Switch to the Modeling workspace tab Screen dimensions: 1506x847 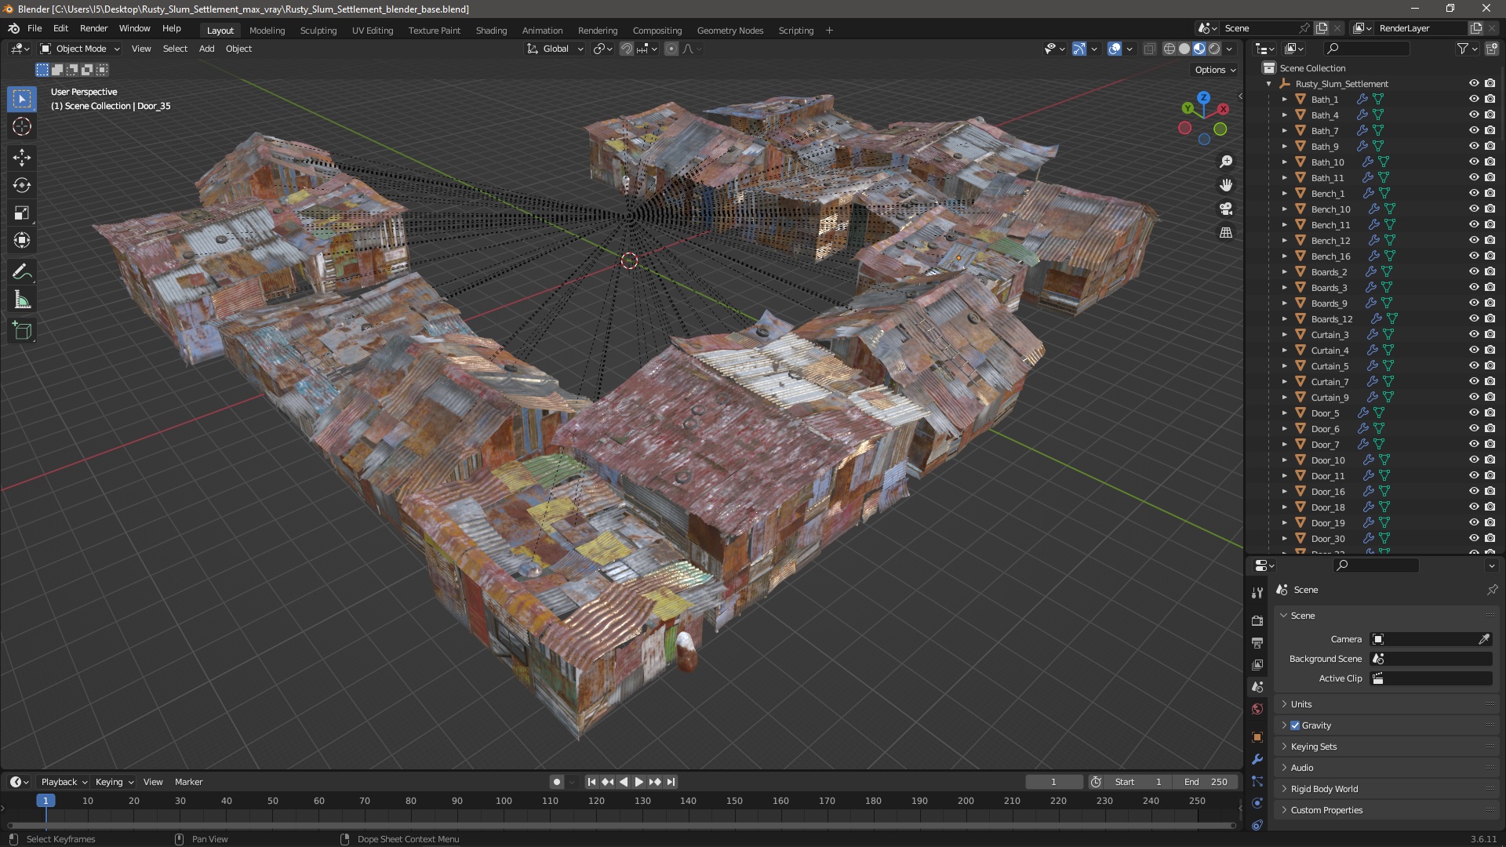[267, 31]
